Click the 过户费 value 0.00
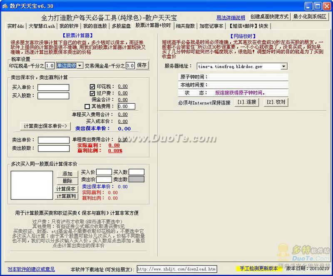 pyautogui.click(x=123, y=93)
